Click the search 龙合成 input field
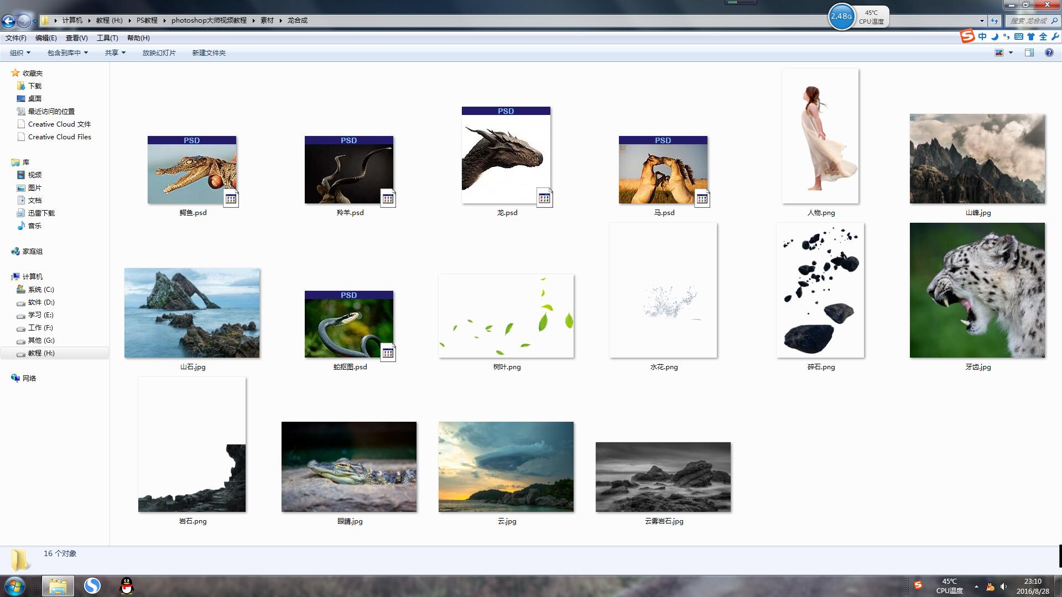This screenshot has height=597, width=1062. [x=1028, y=21]
